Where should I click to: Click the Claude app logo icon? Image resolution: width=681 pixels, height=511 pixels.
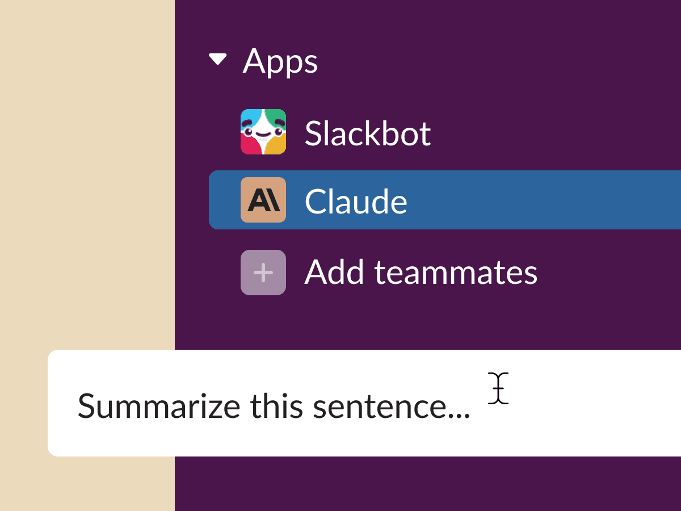click(x=263, y=200)
